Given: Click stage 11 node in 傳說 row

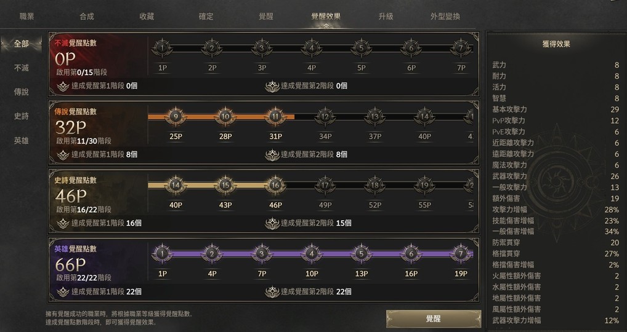Looking at the screenshot, I should [275, 116].
